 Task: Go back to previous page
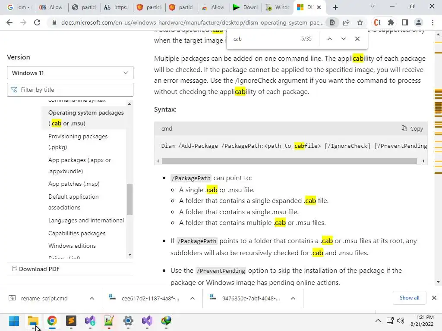point(9,22)
